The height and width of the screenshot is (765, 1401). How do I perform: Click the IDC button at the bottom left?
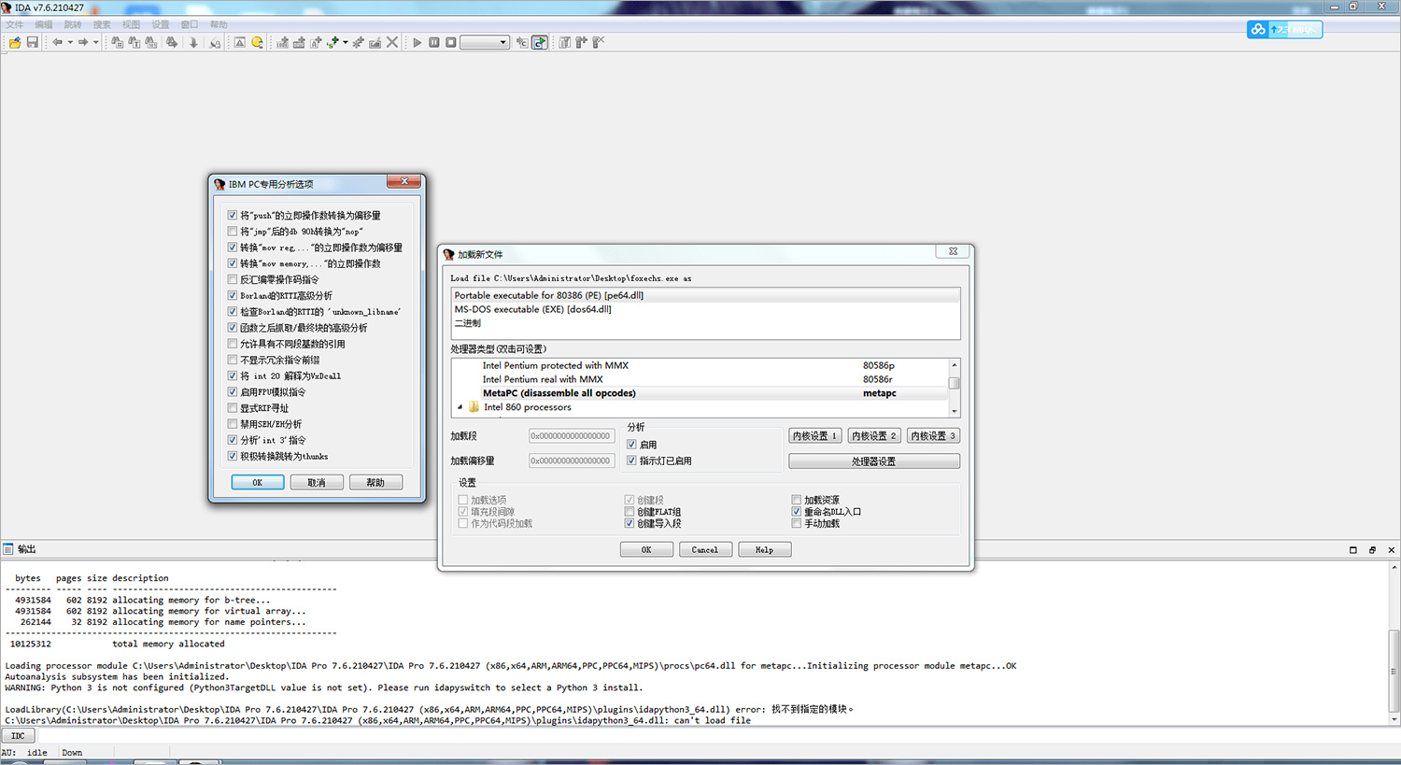(x=18, y=736)
